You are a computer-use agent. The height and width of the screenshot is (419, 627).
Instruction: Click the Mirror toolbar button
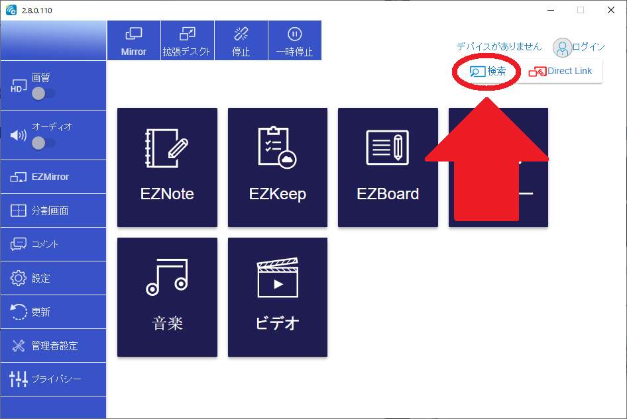[x=134, y=40]
